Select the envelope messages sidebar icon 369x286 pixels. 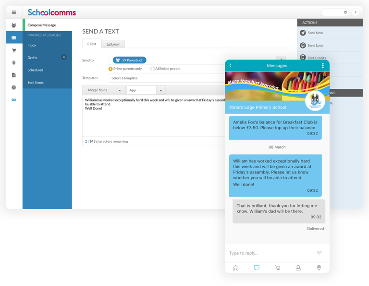tap(14, 37)
